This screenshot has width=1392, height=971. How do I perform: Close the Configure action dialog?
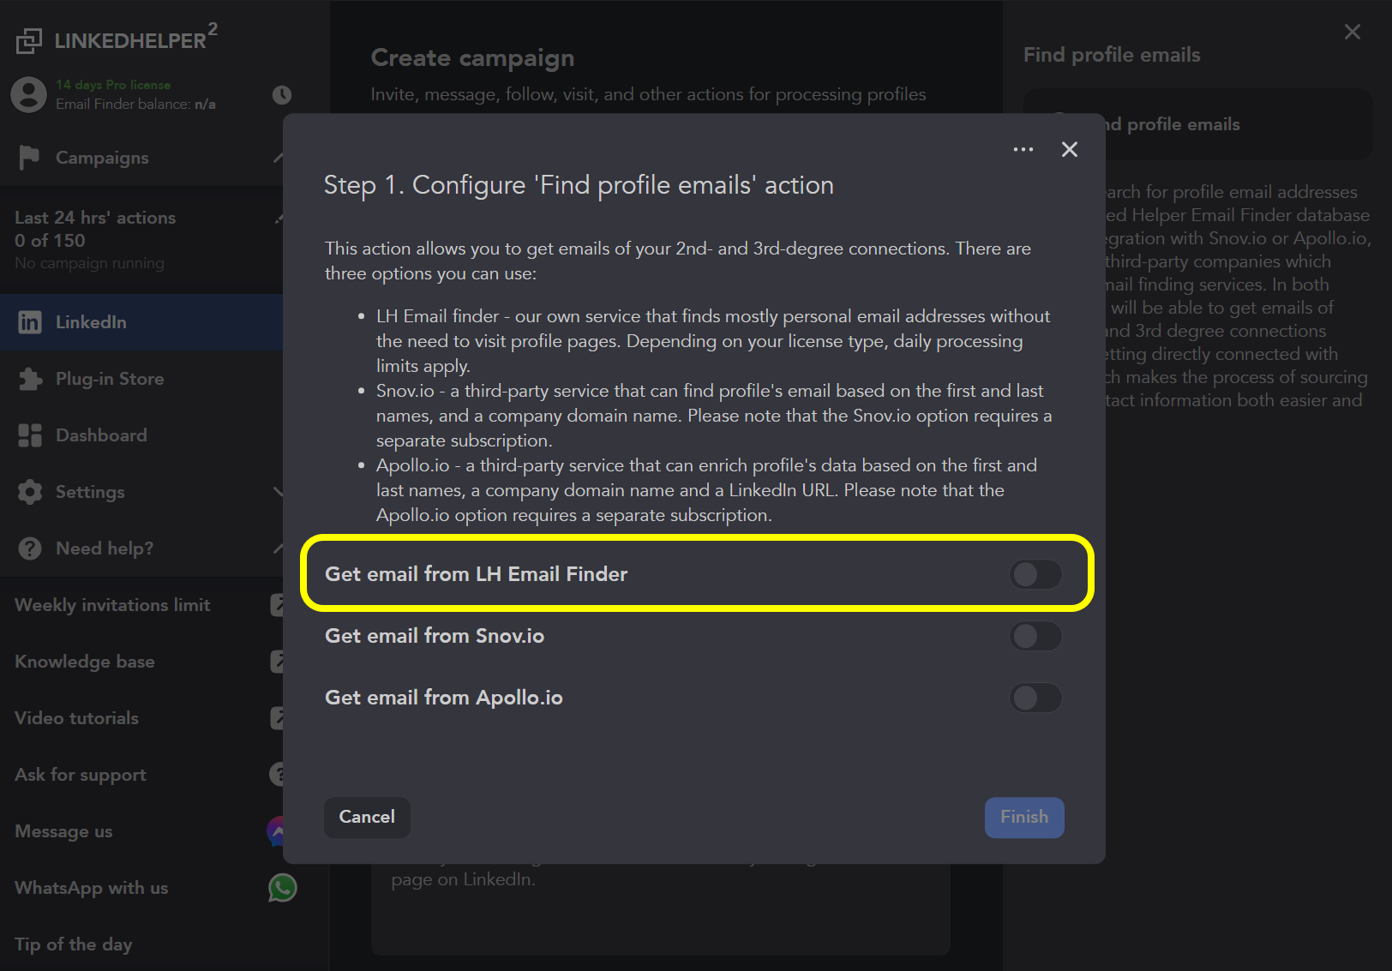tap(1070, 149)
